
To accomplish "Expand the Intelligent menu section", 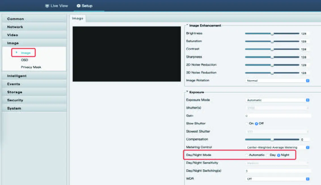I will click(34, 76).
